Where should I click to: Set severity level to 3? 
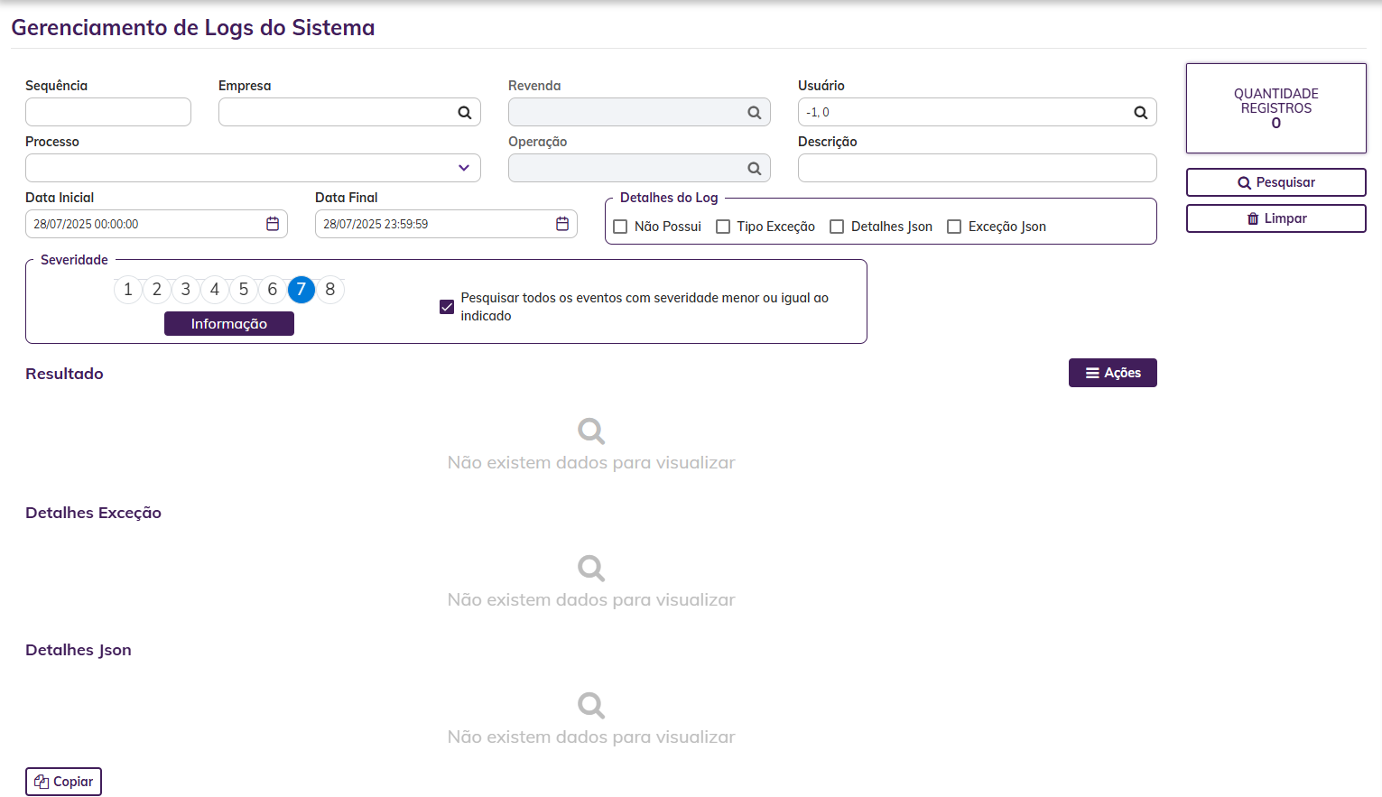coord(186,290)
